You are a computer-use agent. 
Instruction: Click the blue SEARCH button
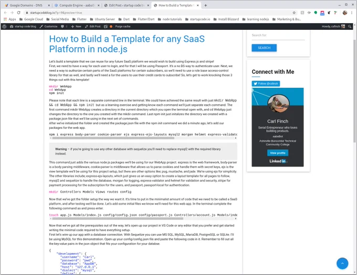coord(264,48)
